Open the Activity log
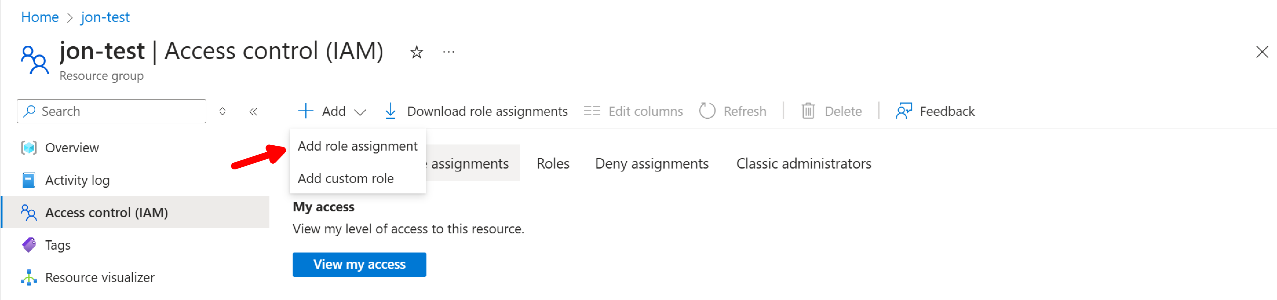The height and width of the screenshot is (300, 1277). 77,180
